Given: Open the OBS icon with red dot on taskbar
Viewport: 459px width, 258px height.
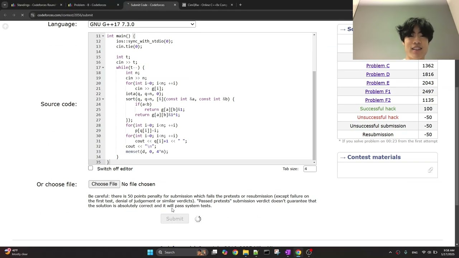Looking at the screenshot, I should 309,252.
